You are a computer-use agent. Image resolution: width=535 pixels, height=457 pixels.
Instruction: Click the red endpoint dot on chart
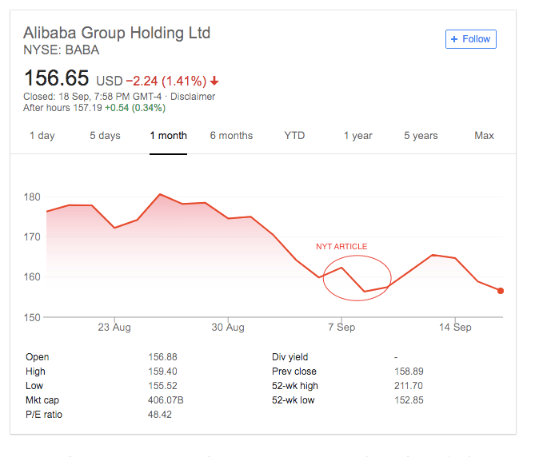(x=501, y=291)
